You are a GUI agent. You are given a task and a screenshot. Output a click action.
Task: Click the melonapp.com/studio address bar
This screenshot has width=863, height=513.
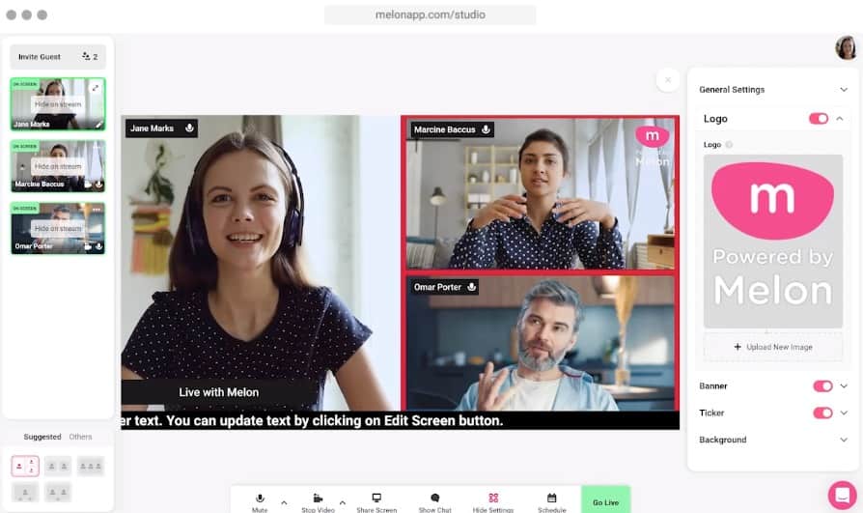point(430,14)
